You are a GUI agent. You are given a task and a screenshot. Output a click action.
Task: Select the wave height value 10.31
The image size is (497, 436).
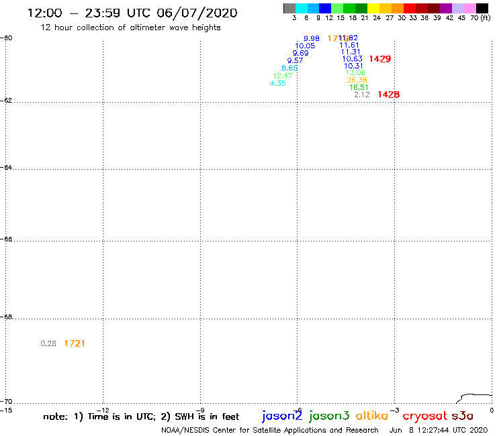pyautogui.click(x=353, y=66)
